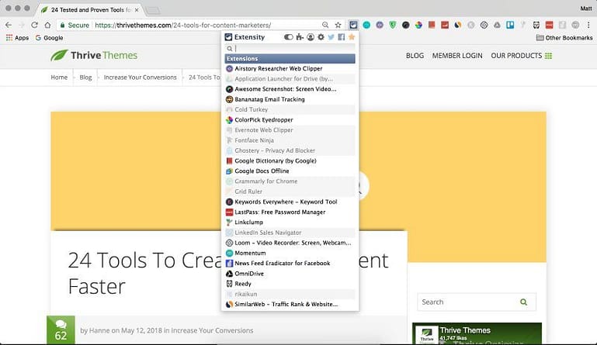The width and height of the screenshot is (597, 345).
Task: Click the OmniDrive toolbar icon
Action: pos(498,25)
